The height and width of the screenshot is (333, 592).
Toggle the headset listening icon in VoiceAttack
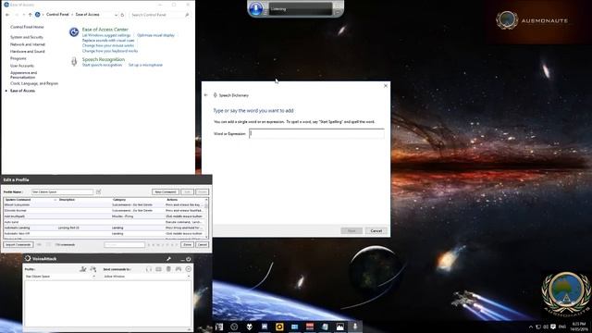[149, 269]
